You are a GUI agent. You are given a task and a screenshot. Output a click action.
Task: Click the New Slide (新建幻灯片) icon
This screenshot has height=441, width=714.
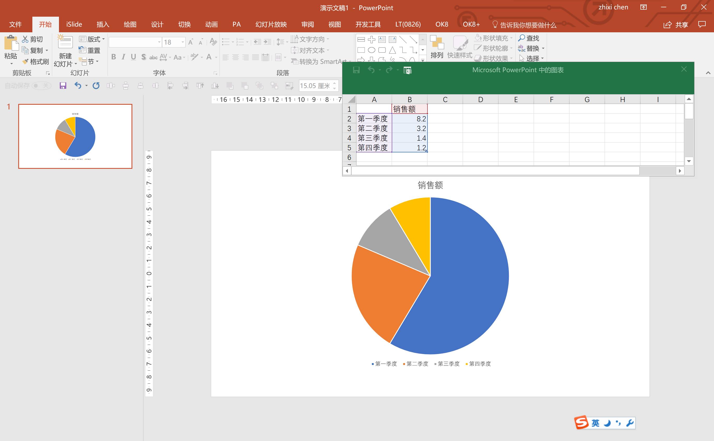(x=65, y=43)
